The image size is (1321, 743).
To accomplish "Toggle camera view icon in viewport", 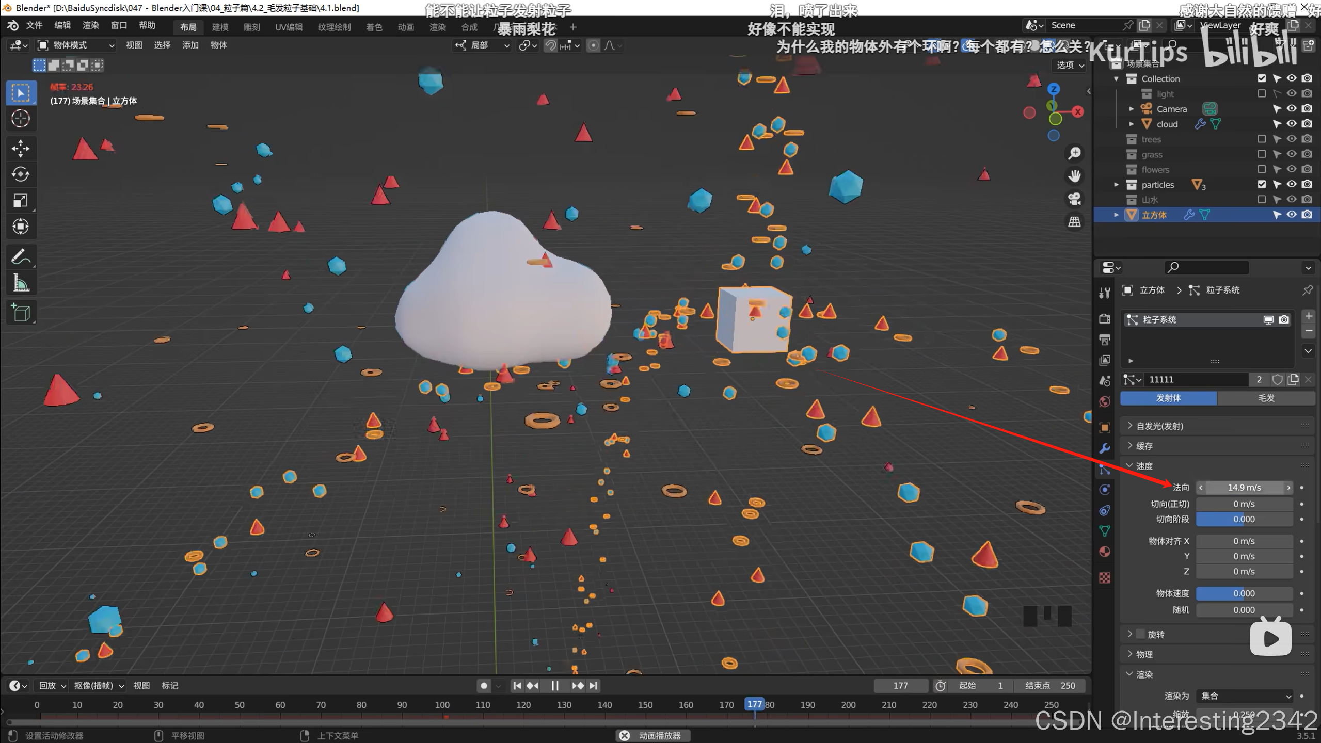I will pos(1074,199).
